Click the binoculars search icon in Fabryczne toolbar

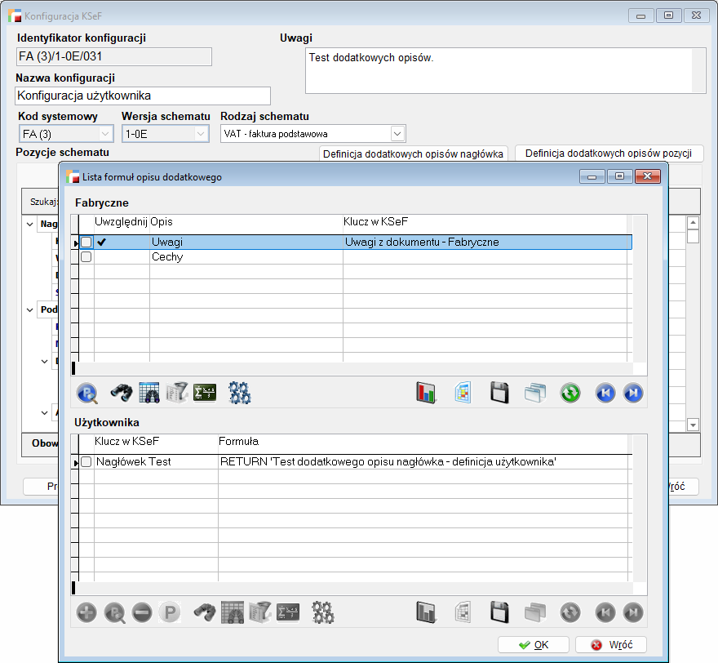pos(122,393)
